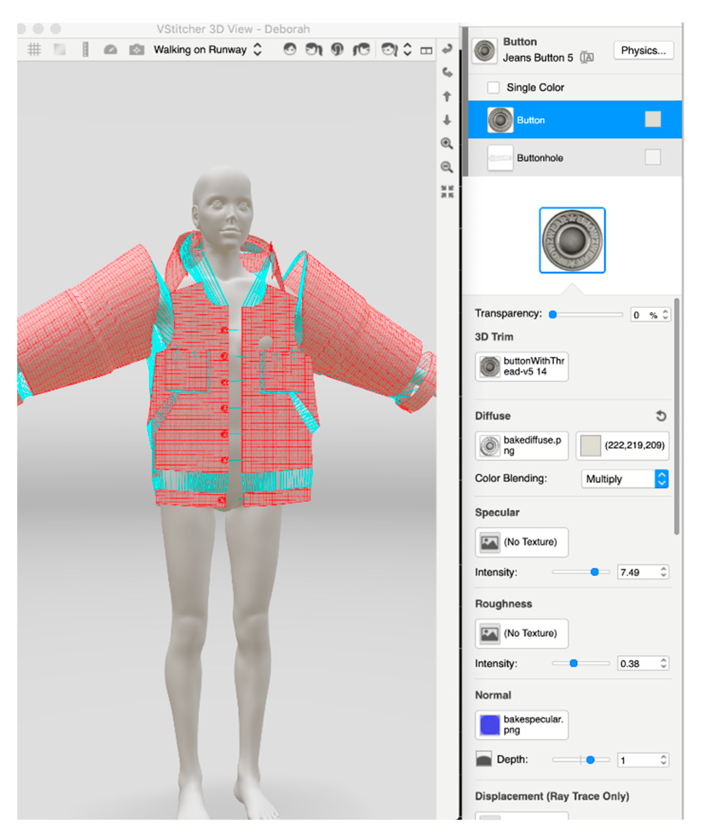The width and height of the screenshot is (704, 838).
Task: Click the Specular Intensity stepper arrows
Action: [663, 572]
